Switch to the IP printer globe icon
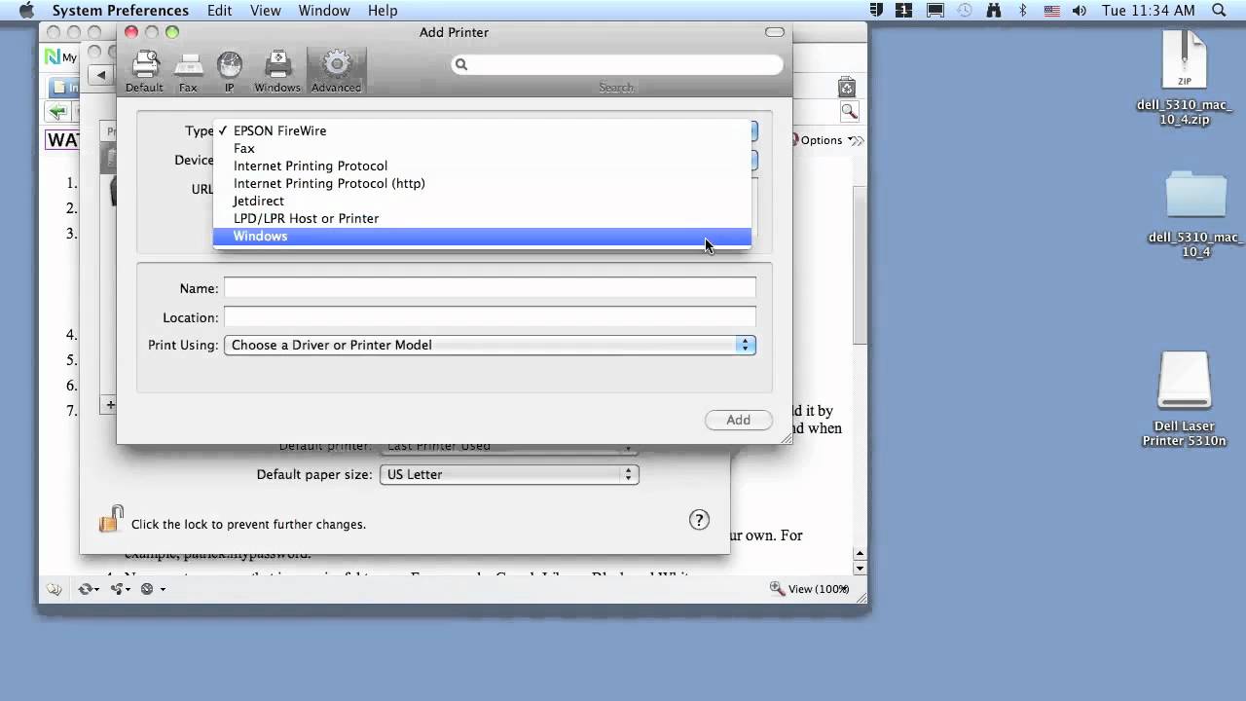This screenshot has height=701, width=1246. click(230, 71)
